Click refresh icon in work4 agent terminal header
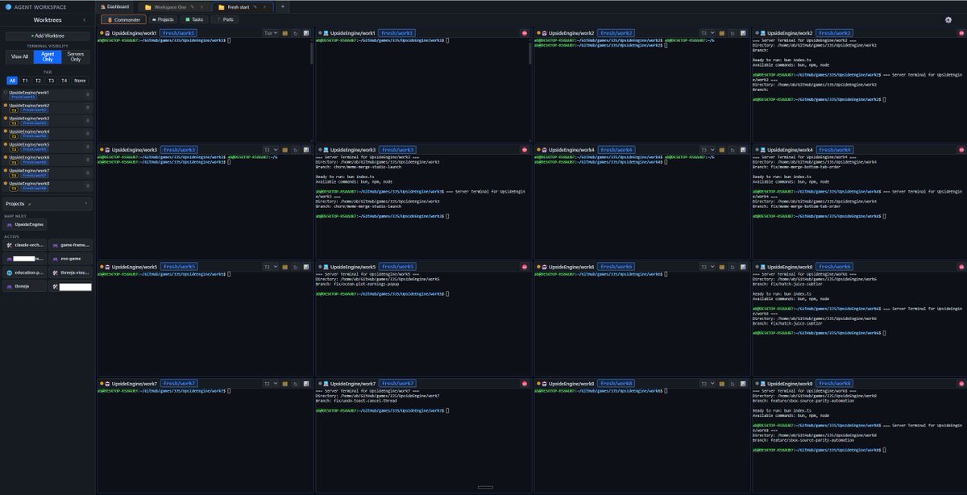 pos(733,149)
